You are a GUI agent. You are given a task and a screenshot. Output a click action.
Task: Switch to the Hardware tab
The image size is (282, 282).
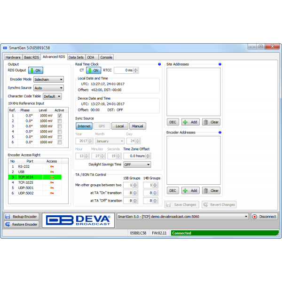(13, 57)
